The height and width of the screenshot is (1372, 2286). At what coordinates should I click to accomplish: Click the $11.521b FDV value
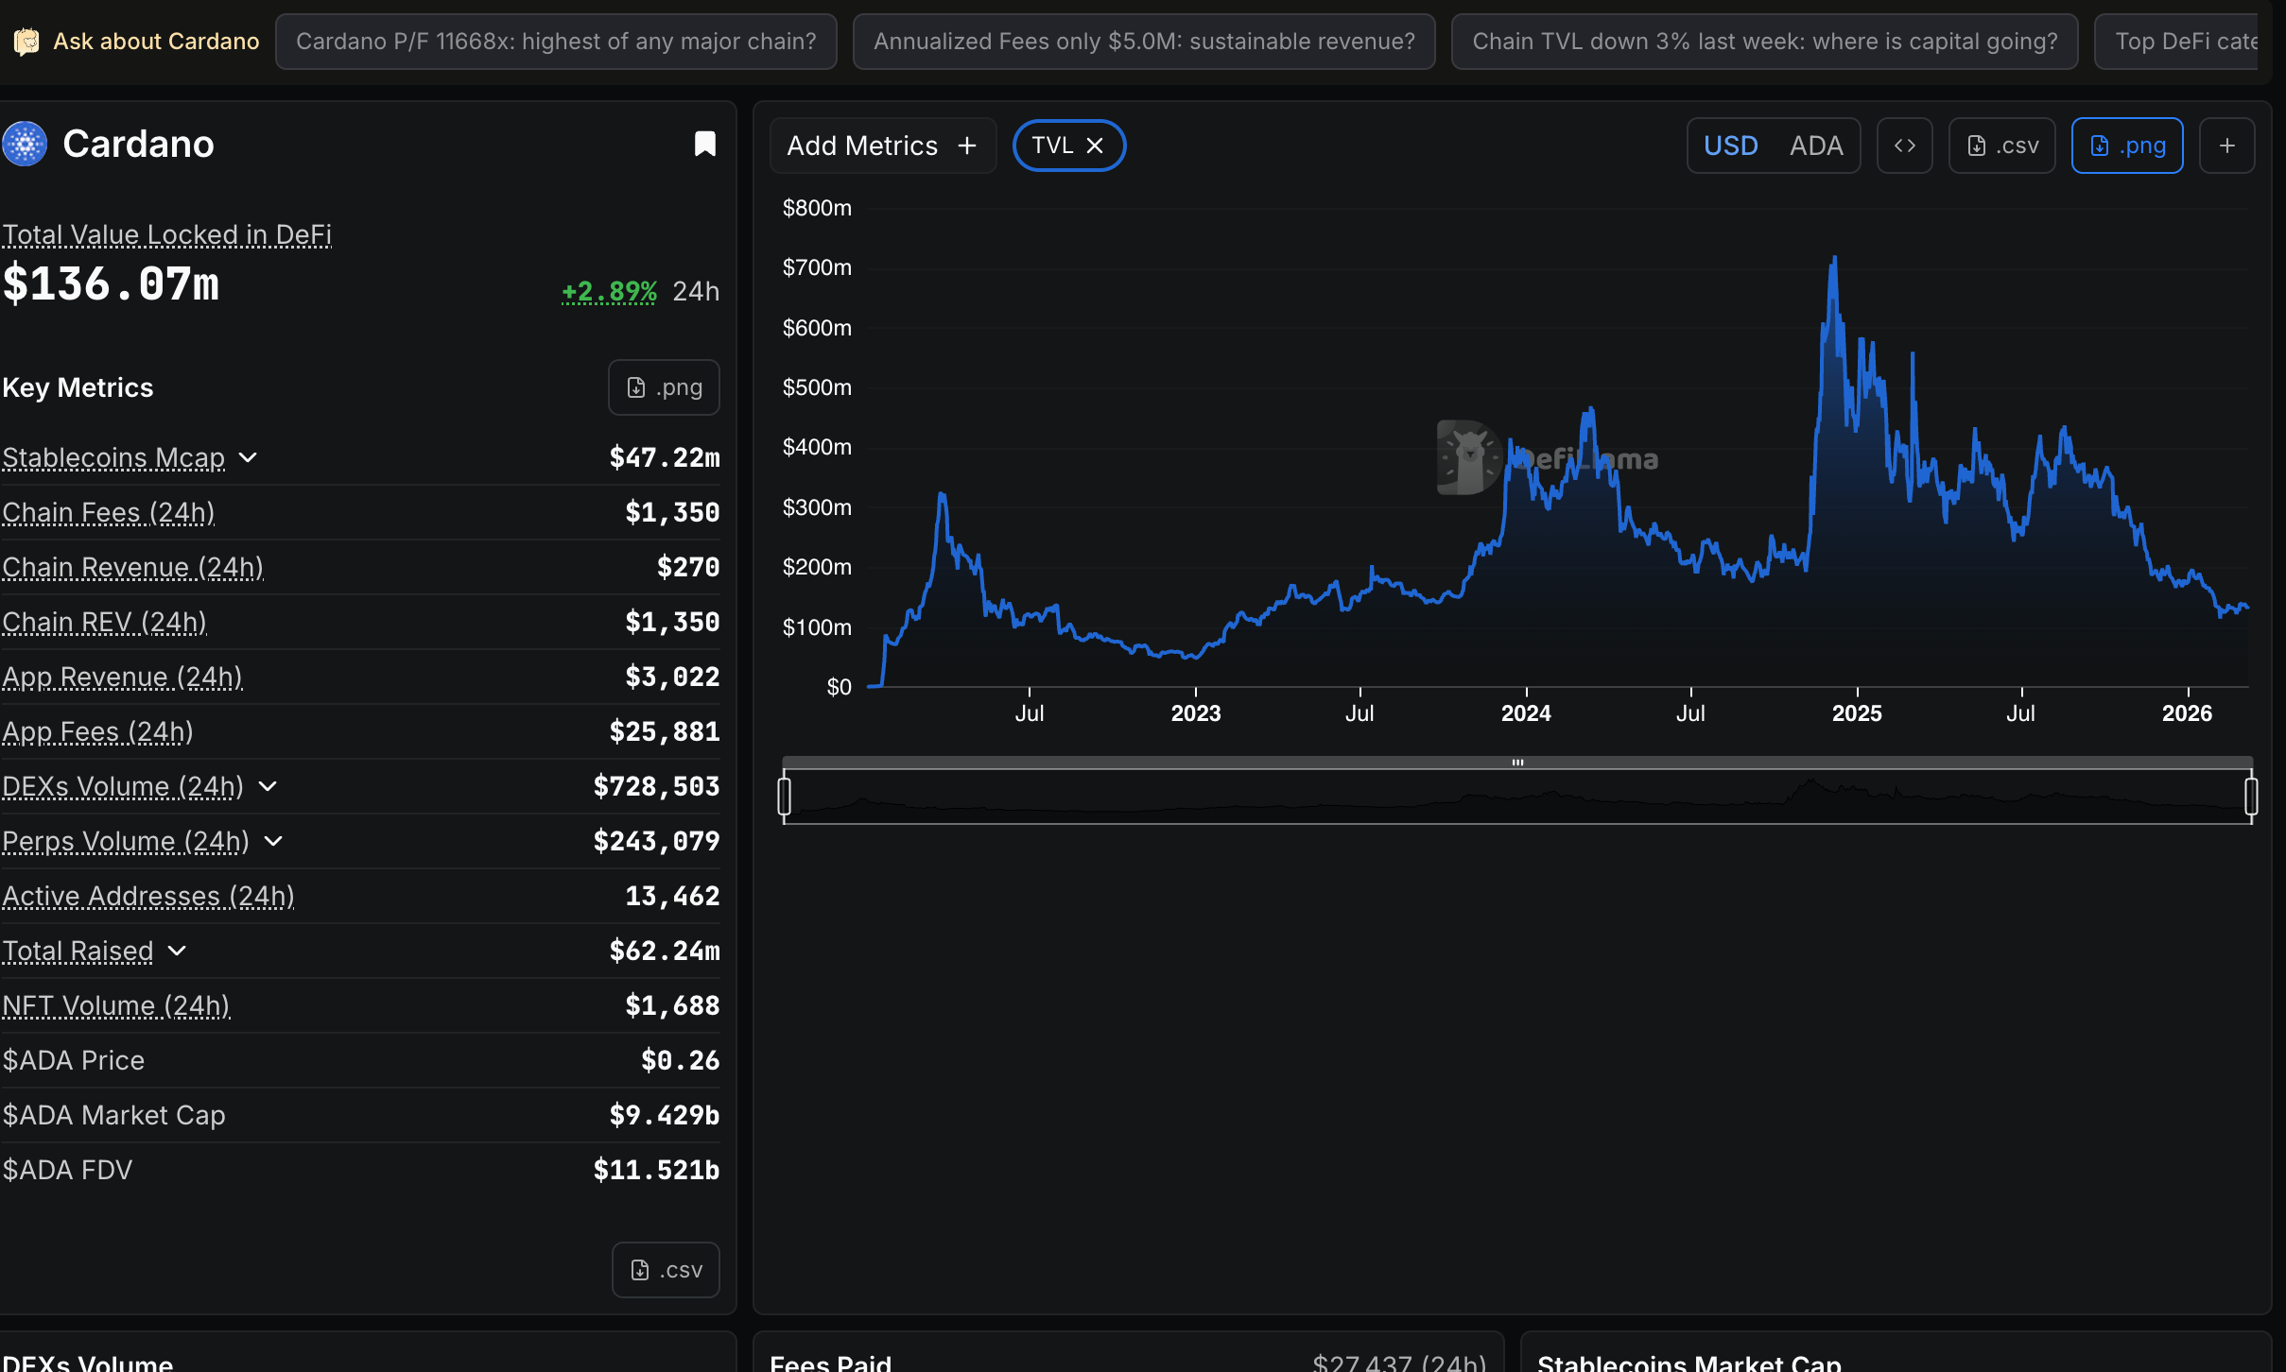click(x=656, y=1170)
